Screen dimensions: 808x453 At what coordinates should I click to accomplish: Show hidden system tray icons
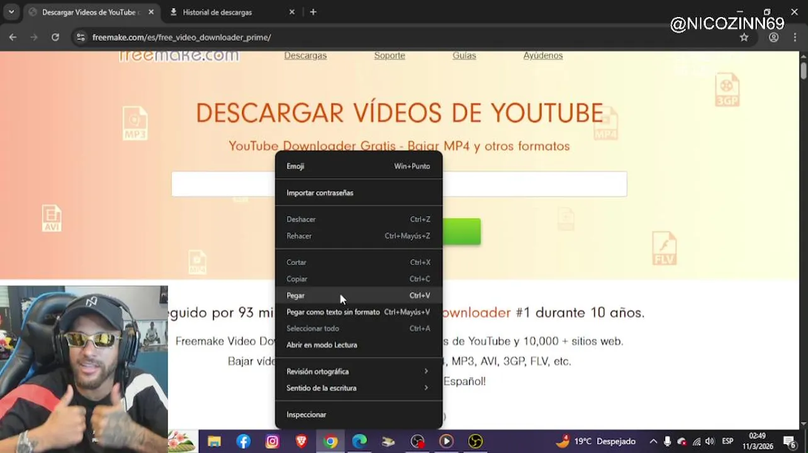pos(653,442)
